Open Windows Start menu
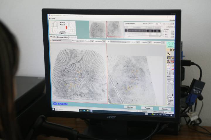The width and height of the screenshot is (211, 140). tap(53, 109)
